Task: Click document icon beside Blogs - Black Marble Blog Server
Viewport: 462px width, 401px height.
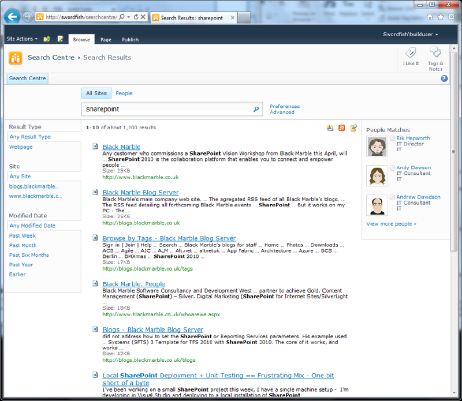Action: tap(95, 329)
